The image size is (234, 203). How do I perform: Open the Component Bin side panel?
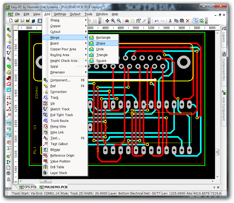[x=224, y=69]
